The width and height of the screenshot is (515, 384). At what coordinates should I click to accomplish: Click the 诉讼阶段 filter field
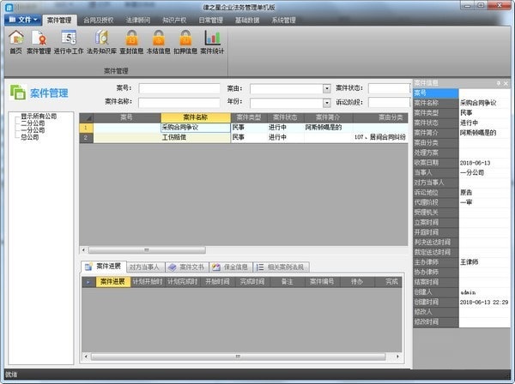389,102
